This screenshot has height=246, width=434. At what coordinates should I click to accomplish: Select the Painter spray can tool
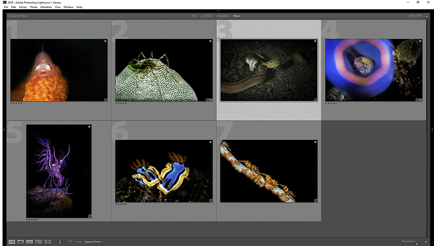(60, 242)
